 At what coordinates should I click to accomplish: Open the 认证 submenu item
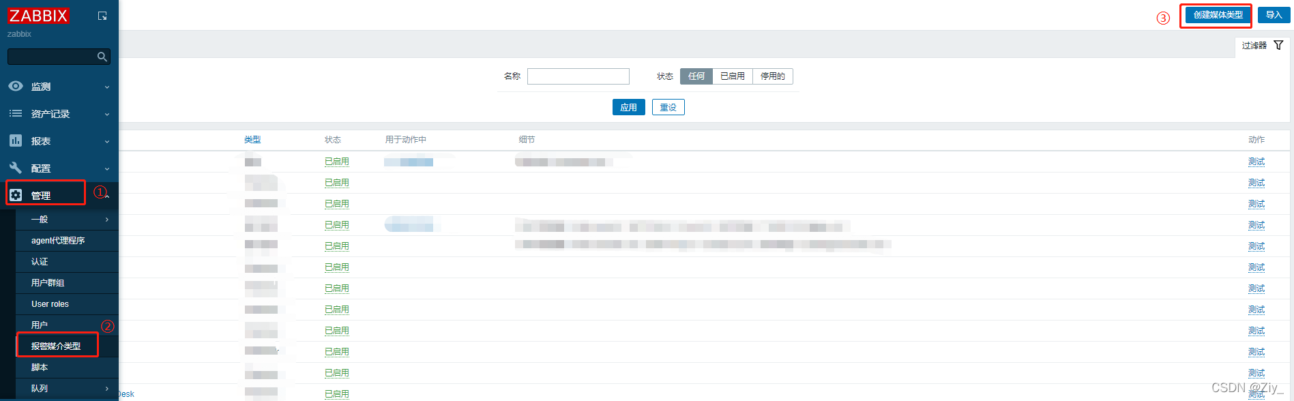point(40,262)
